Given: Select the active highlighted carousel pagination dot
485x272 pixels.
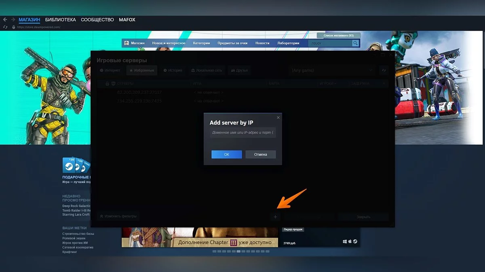Looking at the screenshot, I should click(x=238, y=251).
